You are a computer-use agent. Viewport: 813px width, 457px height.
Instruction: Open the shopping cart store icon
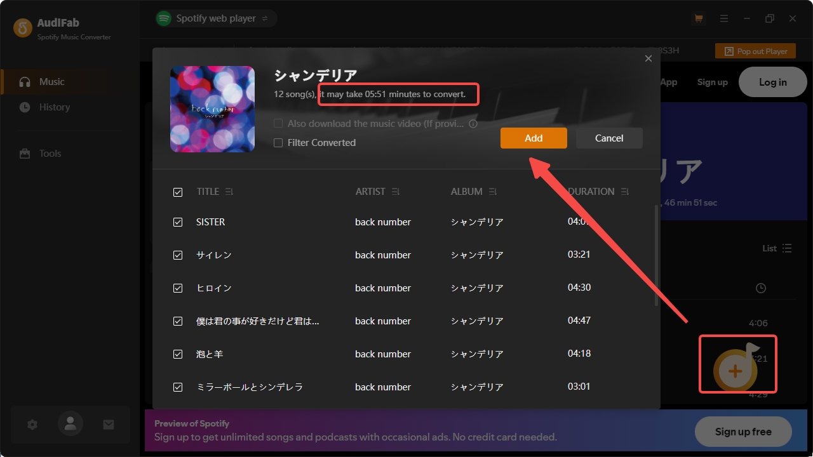tap(698, 18)
